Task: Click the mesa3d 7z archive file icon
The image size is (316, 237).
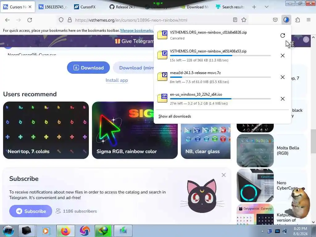Action: click(x=162, y=77)
